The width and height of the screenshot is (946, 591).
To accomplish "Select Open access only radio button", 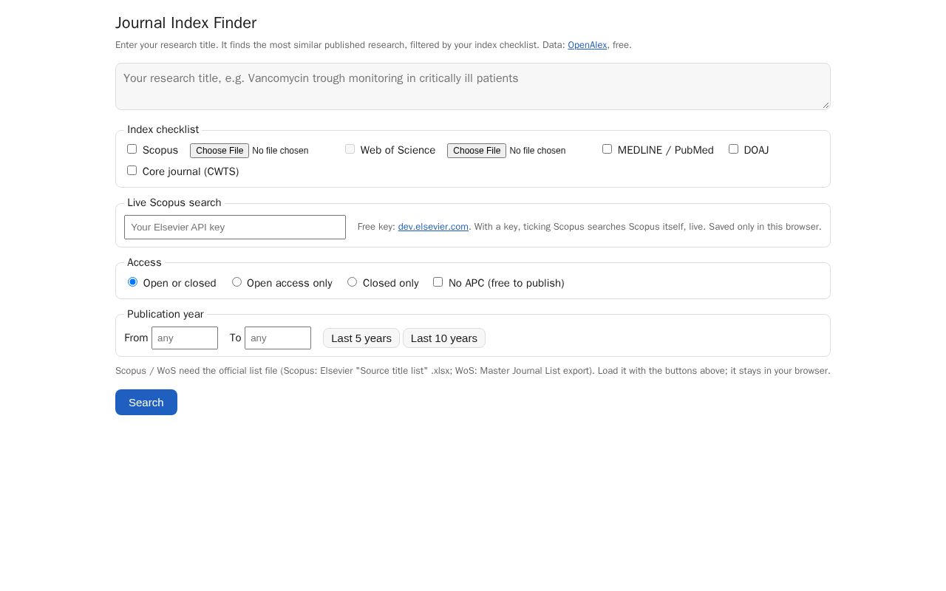I will pyautogui.click(x=236, y=282).
